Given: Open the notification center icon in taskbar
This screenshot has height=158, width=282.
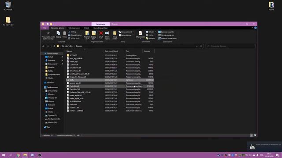Looking at the screenshot, I should click(277, 155).
